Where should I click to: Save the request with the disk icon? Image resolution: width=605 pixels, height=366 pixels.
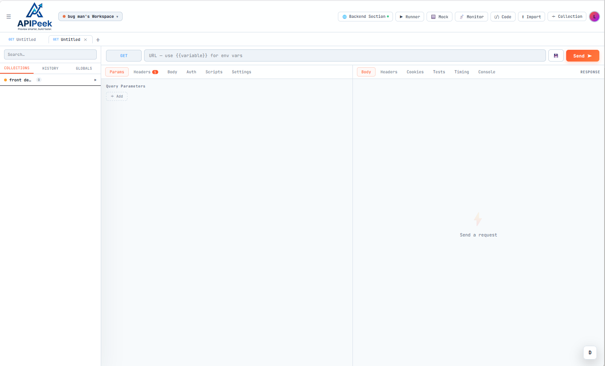[x=556, y=55]
